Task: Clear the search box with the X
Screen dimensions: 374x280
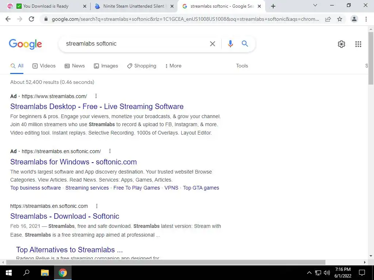Action: (x=212, y=44)
